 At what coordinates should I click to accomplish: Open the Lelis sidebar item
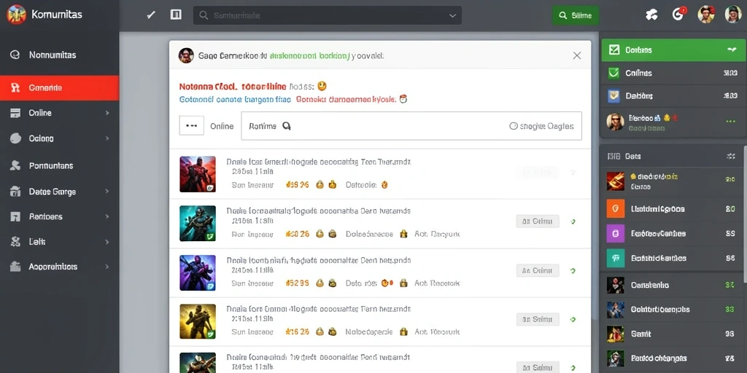pos(60,242)
